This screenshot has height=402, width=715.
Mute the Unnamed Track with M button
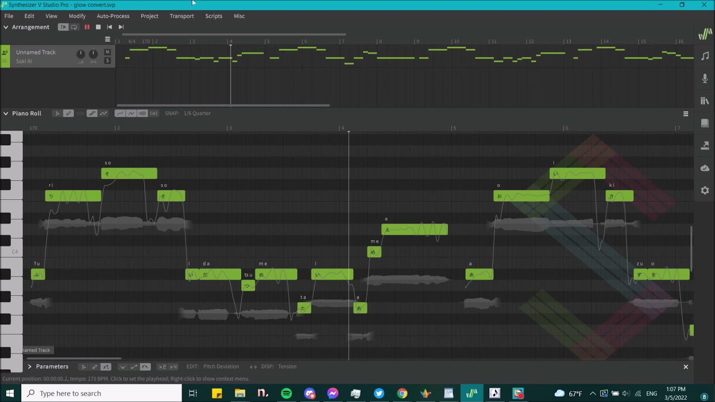click(108, 52)
